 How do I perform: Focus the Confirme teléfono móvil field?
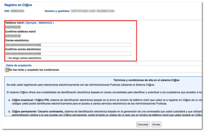pyautogui.click(x=13, y=36)
